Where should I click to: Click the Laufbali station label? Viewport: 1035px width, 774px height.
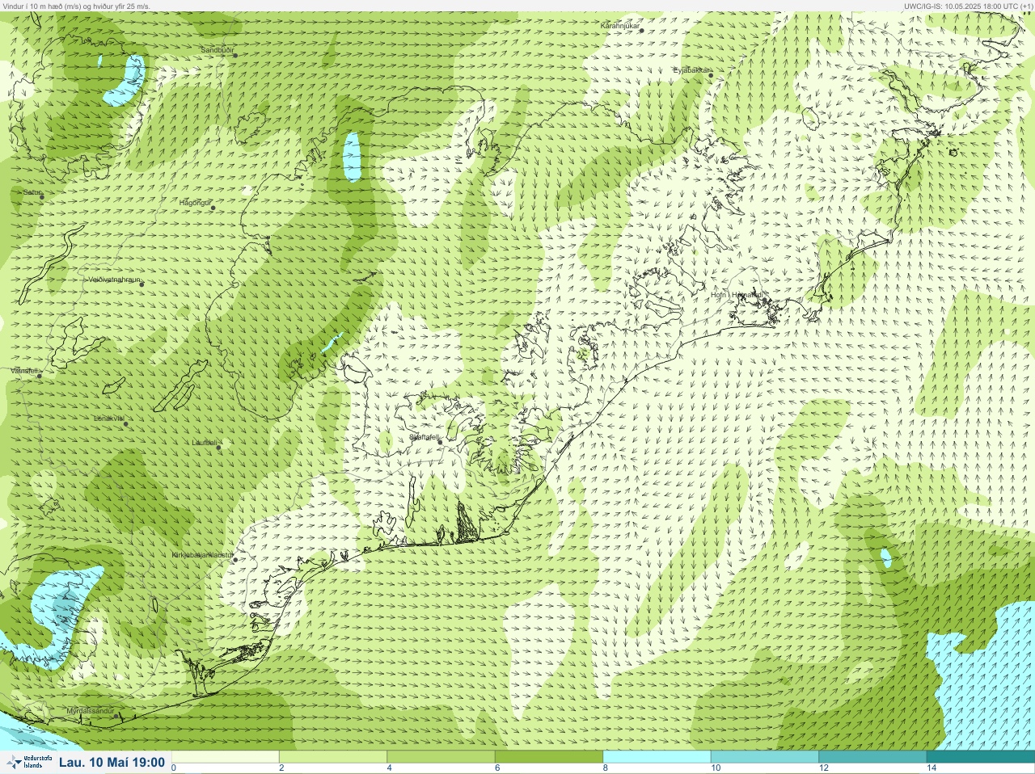[x=205, y=442]
